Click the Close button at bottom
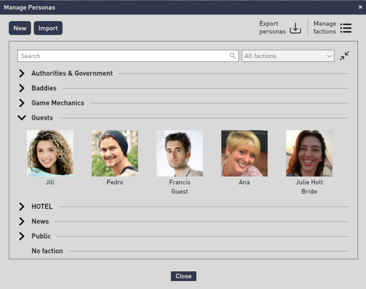The height and width of the screenshot is (289, 366). click(x=183, y=276)
